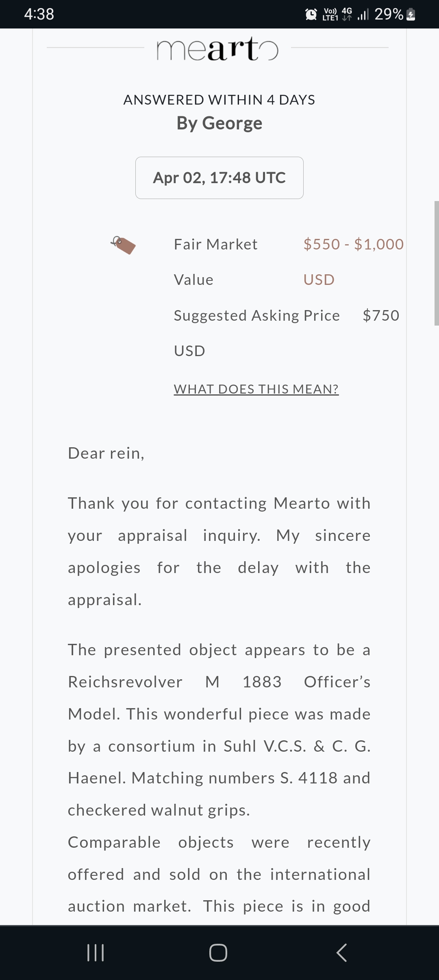Open the 'What does this mean?' link
The image size is (439, 980).
click(256, 389)
